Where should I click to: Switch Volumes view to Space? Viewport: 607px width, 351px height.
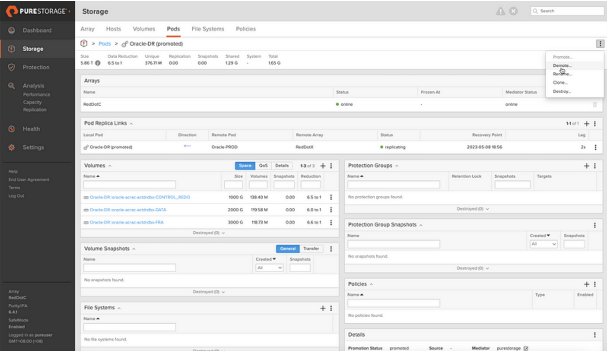(x=245, y=166)
